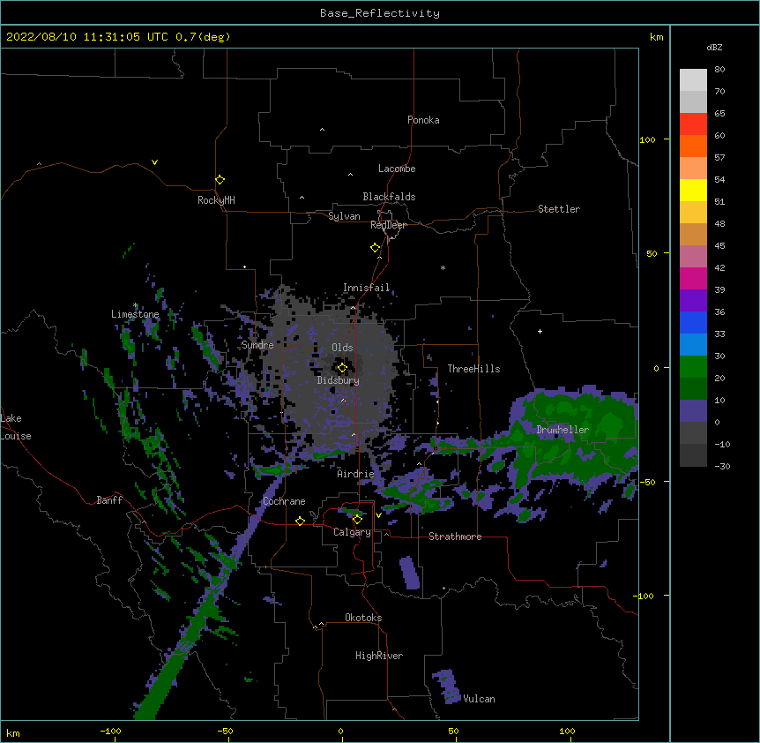The width and height of the screenshot is (760, 743).
Task: Click the km label at bottom left
Action: (13, 733)
